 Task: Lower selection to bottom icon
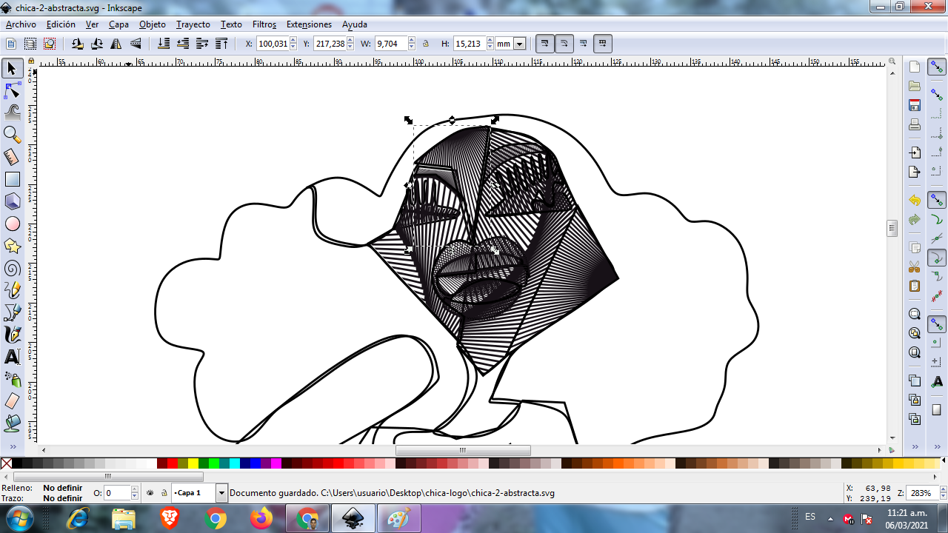click(x=164, y=44)
